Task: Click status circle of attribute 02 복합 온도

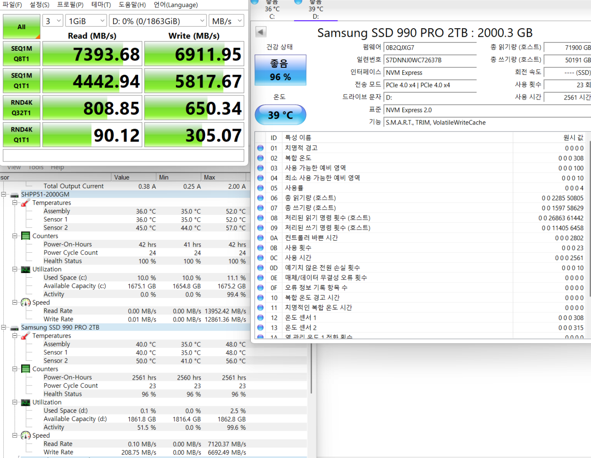Action: pyautogui.click(x=260, y=158)
